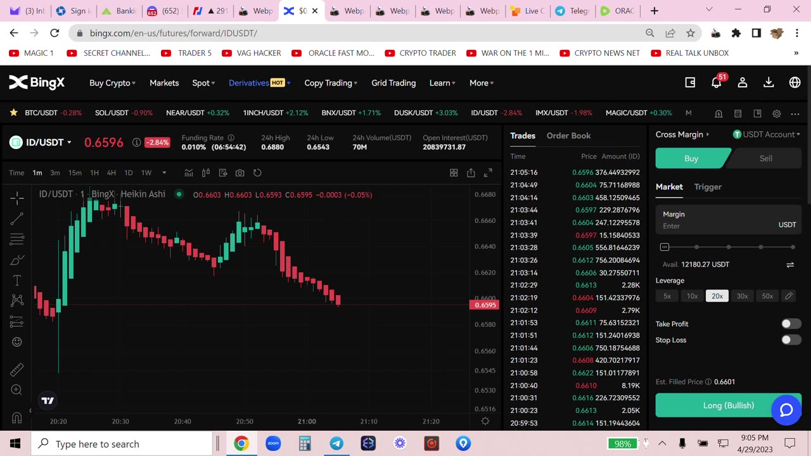Open the wallet assets icon
811x456 pixels.
tap(691, 82)
